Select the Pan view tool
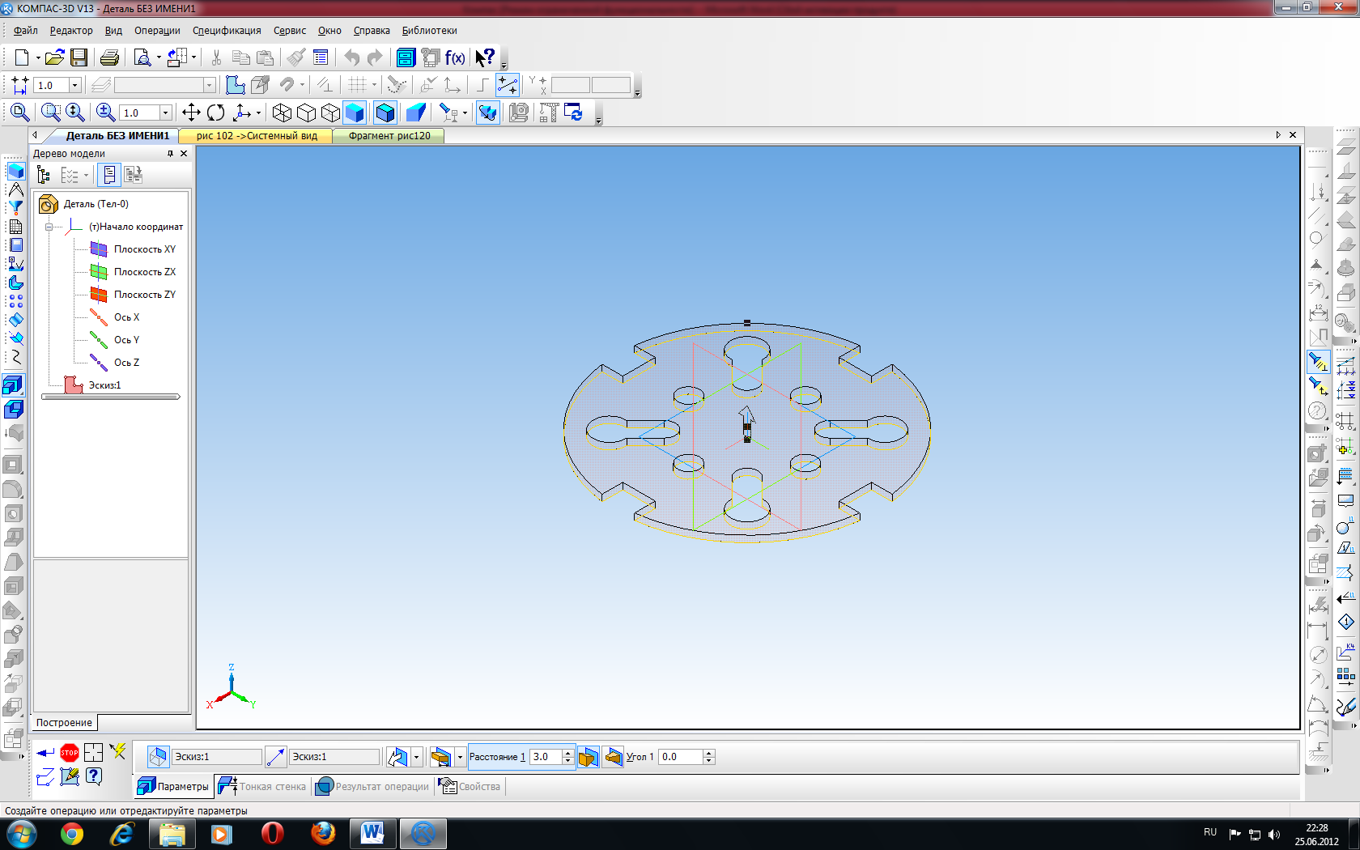 pos(191,113)
